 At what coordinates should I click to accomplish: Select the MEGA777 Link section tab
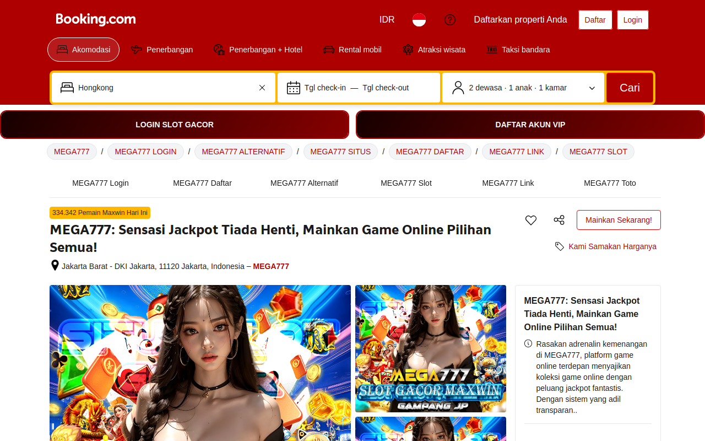coord(508,183)
